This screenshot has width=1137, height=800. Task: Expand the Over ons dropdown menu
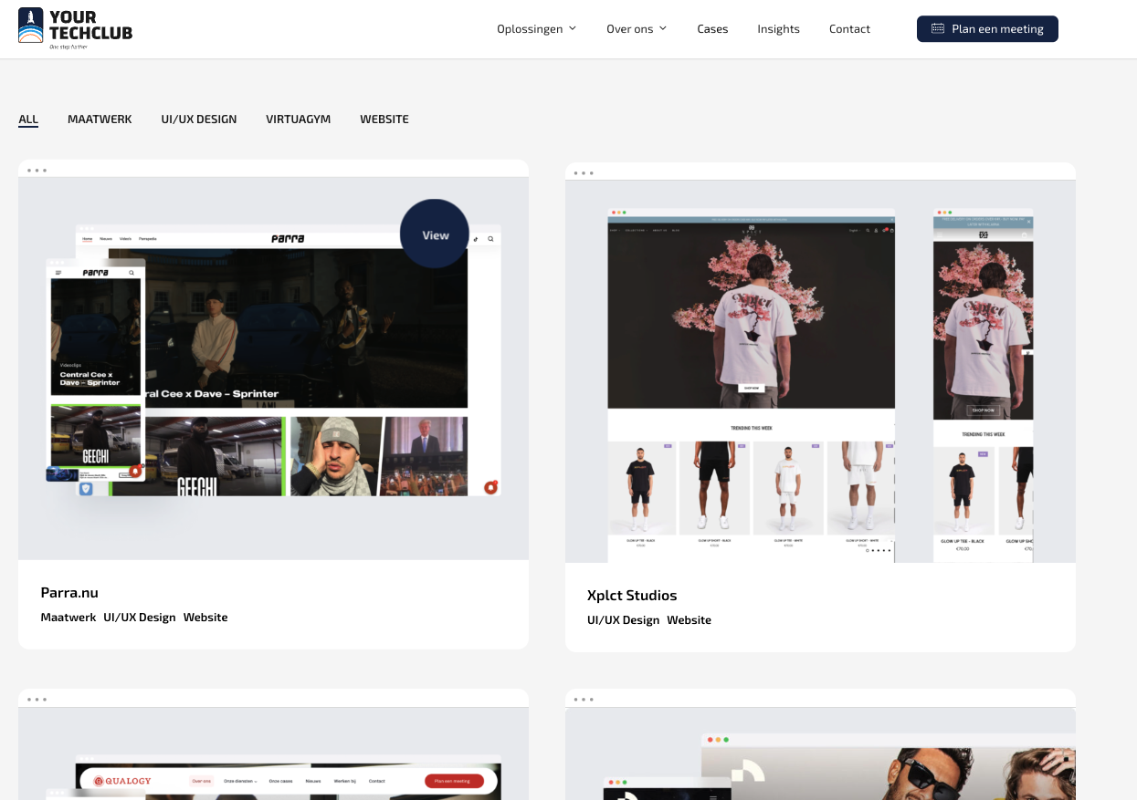pos(637,29)
